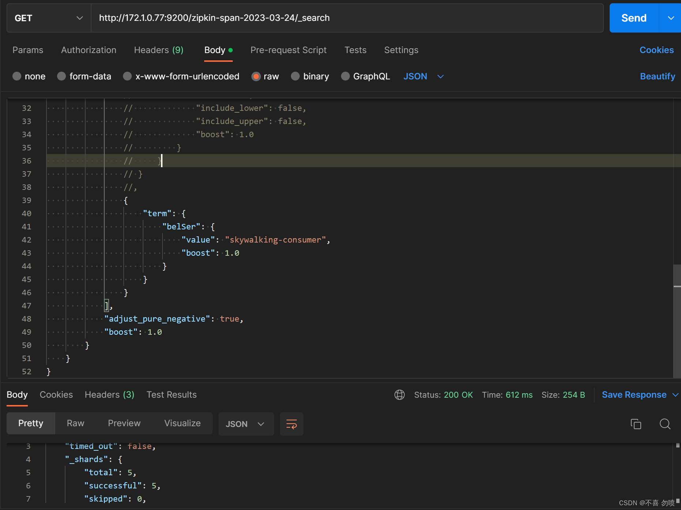
Task: Open the response JSON format dropdown
Action: click(x=246, y=424)
